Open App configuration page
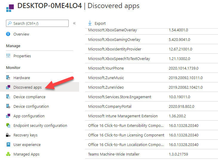218x163 pixels. coord(29,116)
